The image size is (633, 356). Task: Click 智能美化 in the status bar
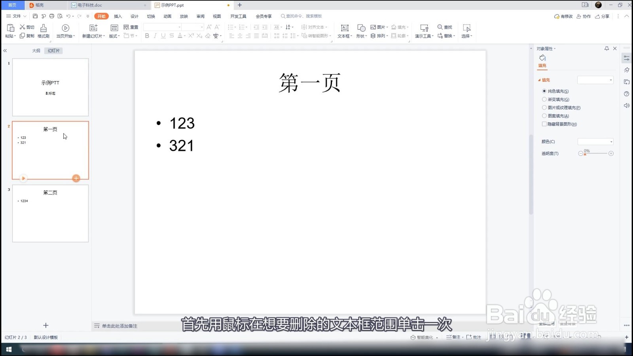[x=425, y=337]
